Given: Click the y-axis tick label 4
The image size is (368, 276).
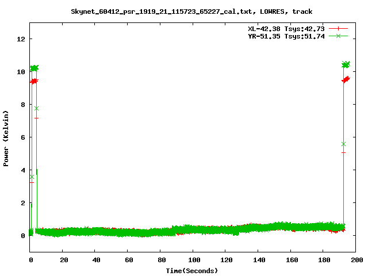Looking at the screenshot, I should pos(23,170).
